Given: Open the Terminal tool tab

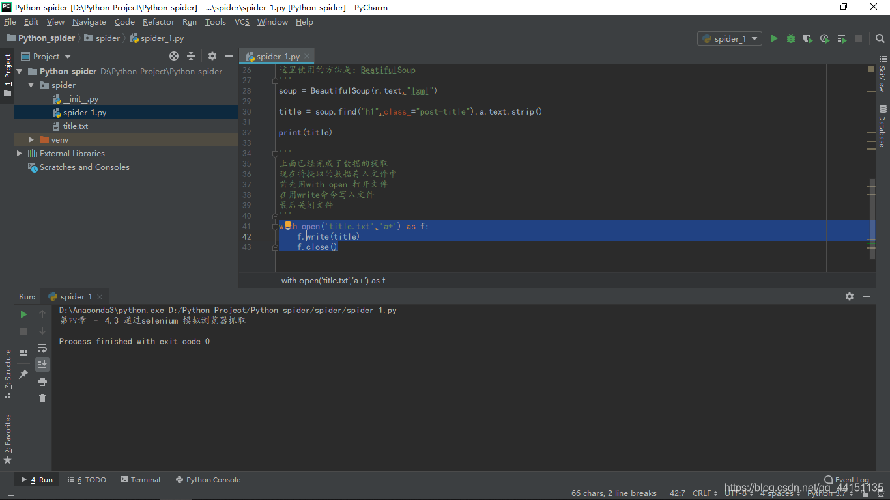Looking at the screenshot, I should tap(140, 480).
